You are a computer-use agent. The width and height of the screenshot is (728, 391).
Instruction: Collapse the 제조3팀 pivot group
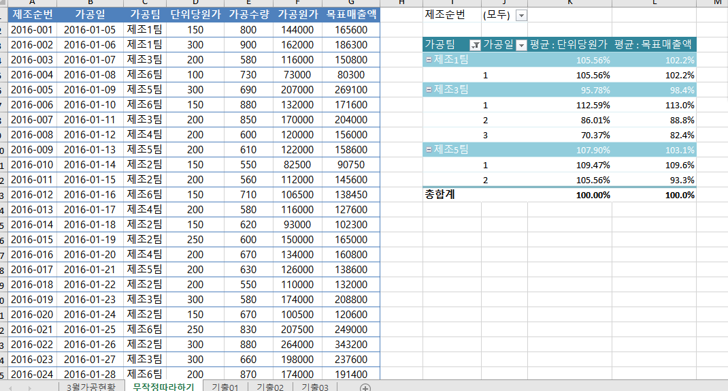coord(428,90)
